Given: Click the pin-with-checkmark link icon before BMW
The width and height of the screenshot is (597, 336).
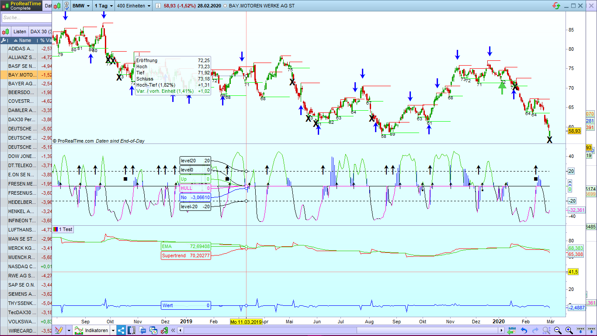Looking at the screenshot, I should pos(66,6).
